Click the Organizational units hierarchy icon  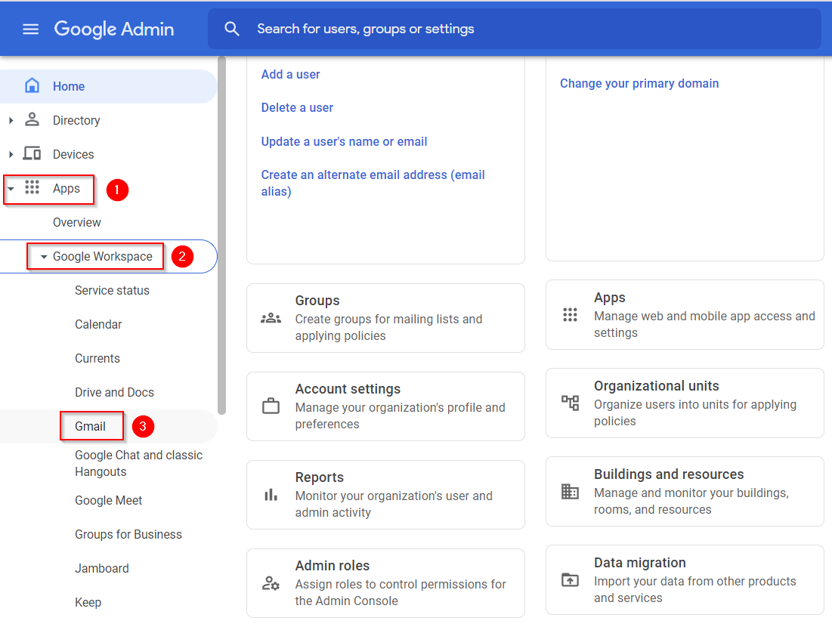click(x=570, y=403)
